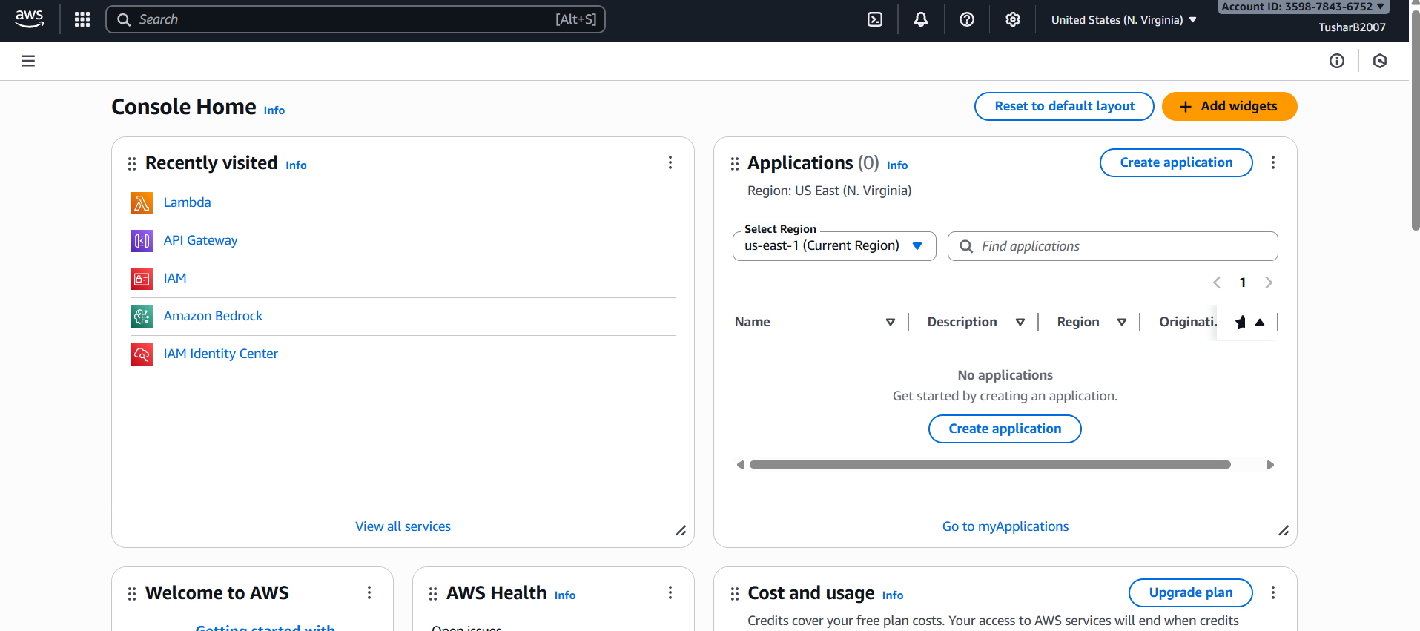The width and height of the screenshot is (1420, 631).
Task: Open the hamburger side navigation menu
Action: pos(28,61)
